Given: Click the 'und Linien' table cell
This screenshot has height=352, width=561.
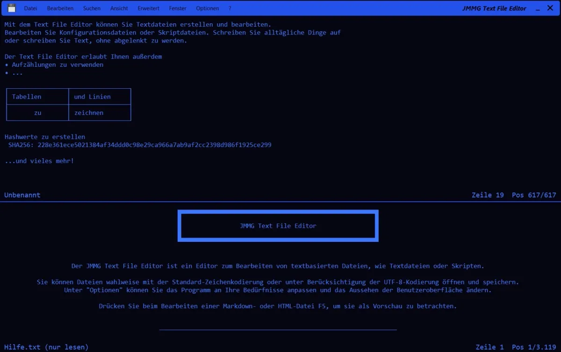Looking at the screenshot, I should tap(100, 97).
